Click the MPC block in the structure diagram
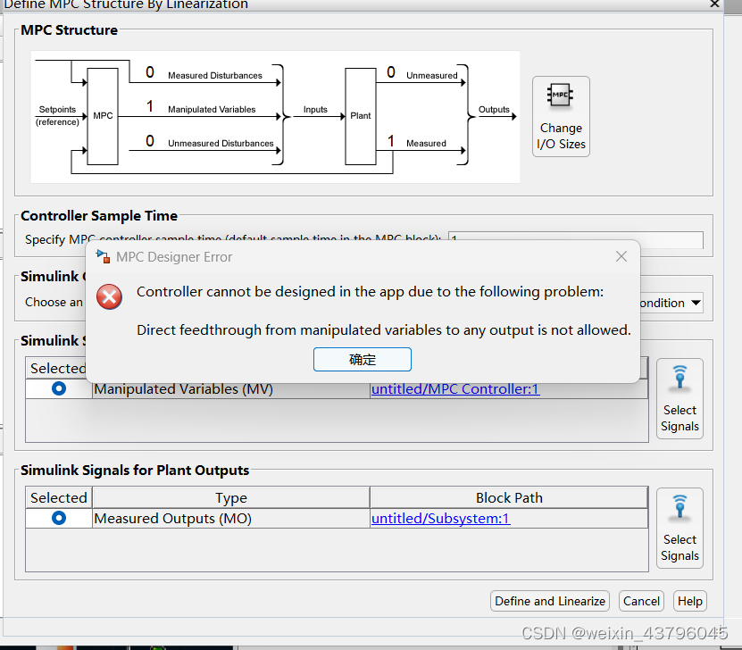The height and width of the screenshot is (650, 742). [x=101, y=115]
